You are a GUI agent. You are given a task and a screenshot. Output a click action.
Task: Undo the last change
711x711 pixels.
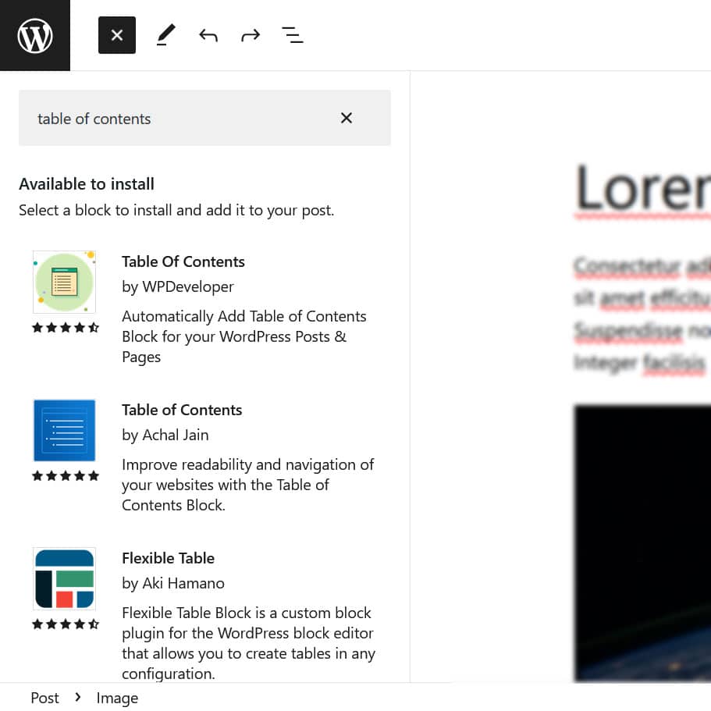[x=208, y=35]
